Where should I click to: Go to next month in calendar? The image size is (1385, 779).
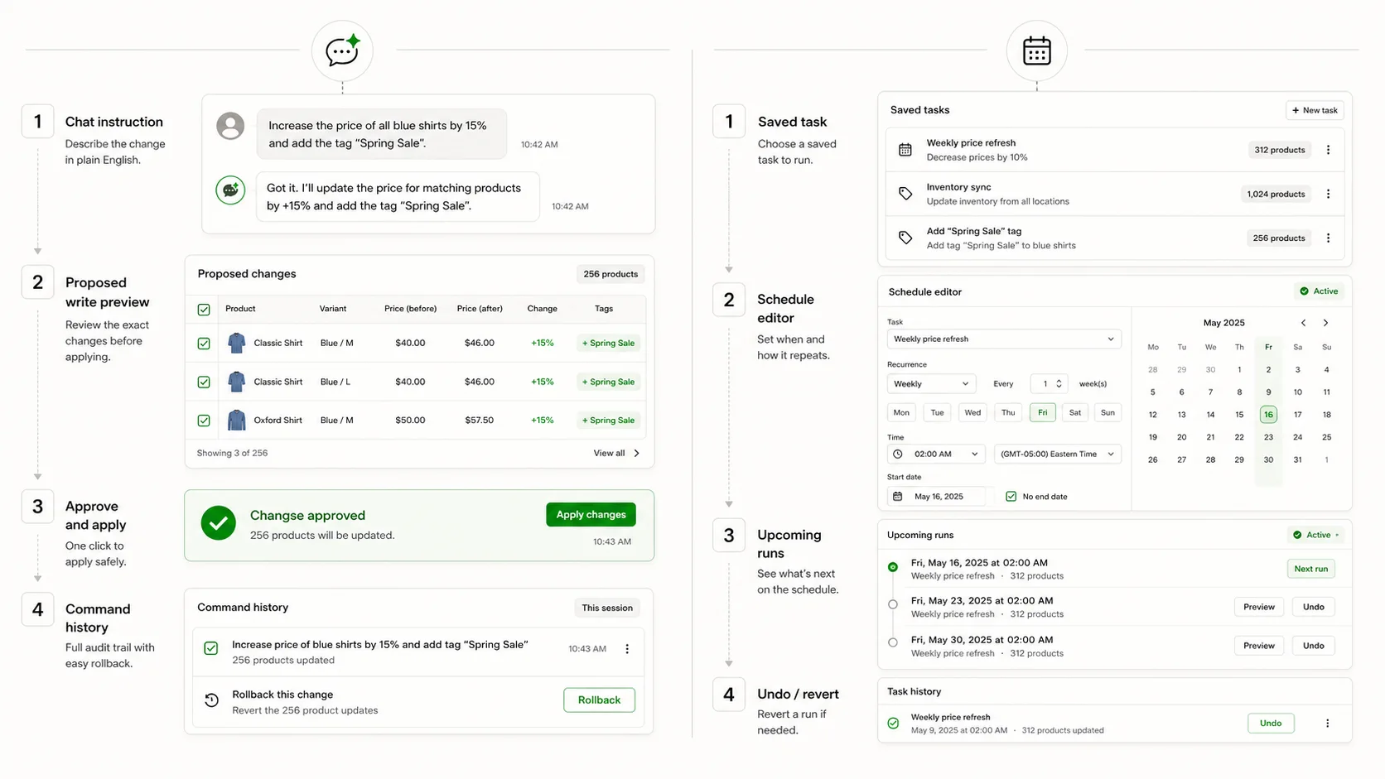[x=1325, y=323]
